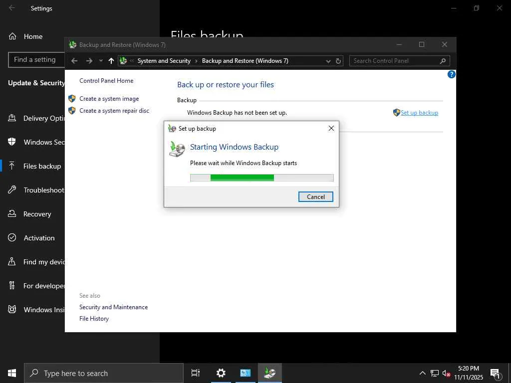511x383 pixels.
Task: Refresh the Control Panel page
Action: click(338, 61)
